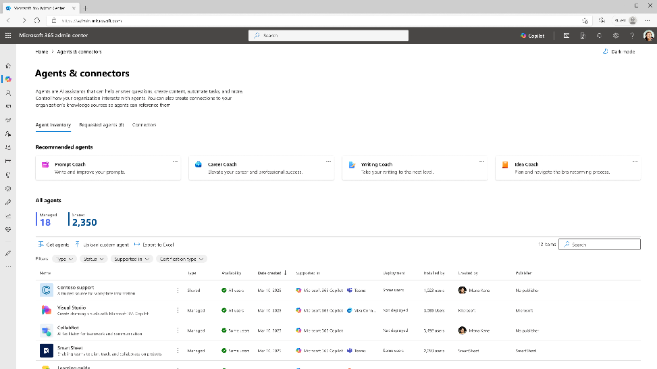Open the app launcher waffle icon

(8, 36)
